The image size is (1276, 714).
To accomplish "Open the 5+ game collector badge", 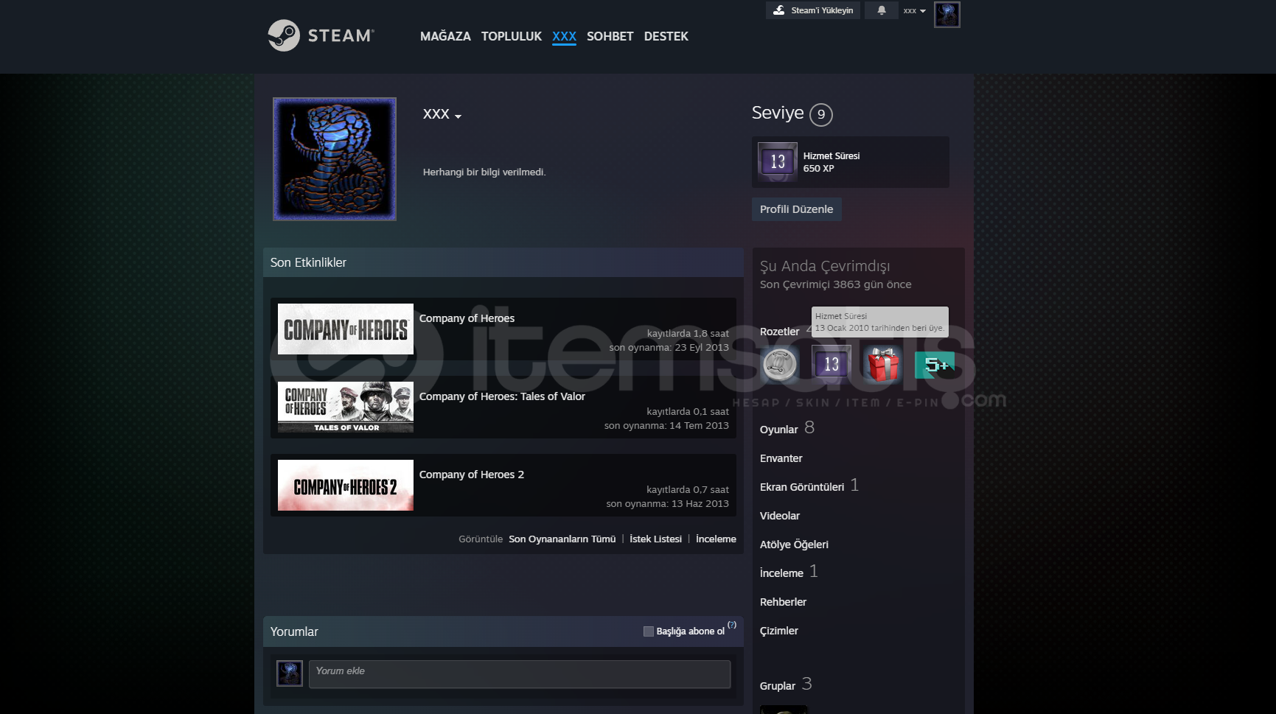I will 934,364.
